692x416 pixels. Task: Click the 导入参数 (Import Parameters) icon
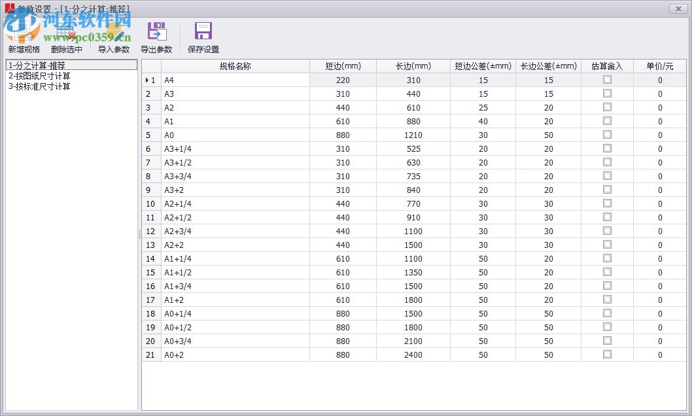(114, 29)
